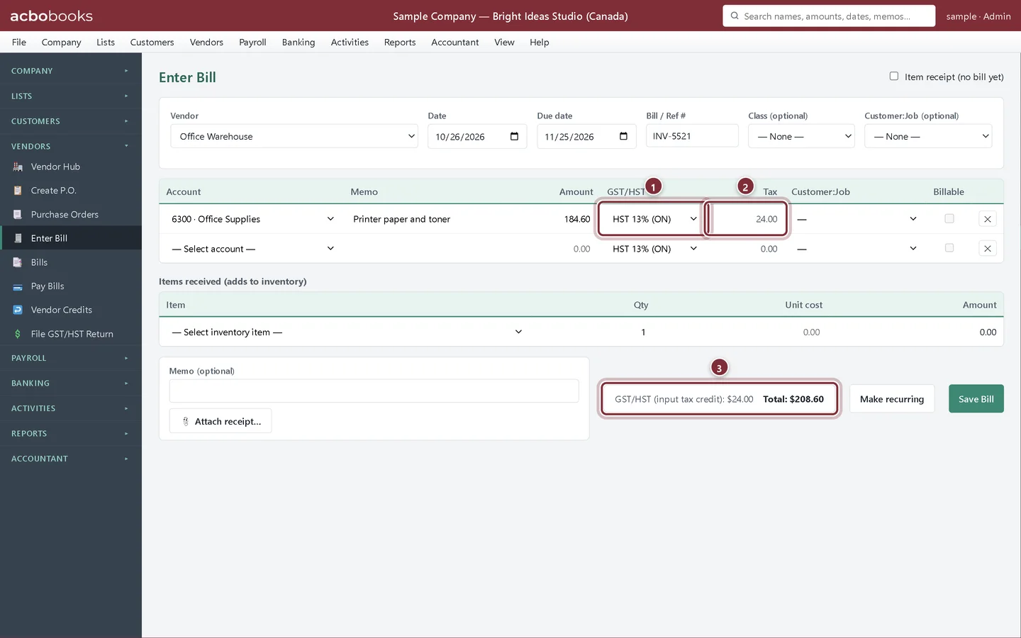
Task: Click the search magnifier icon
Action: pyautogui.click(x=735, y=16)
